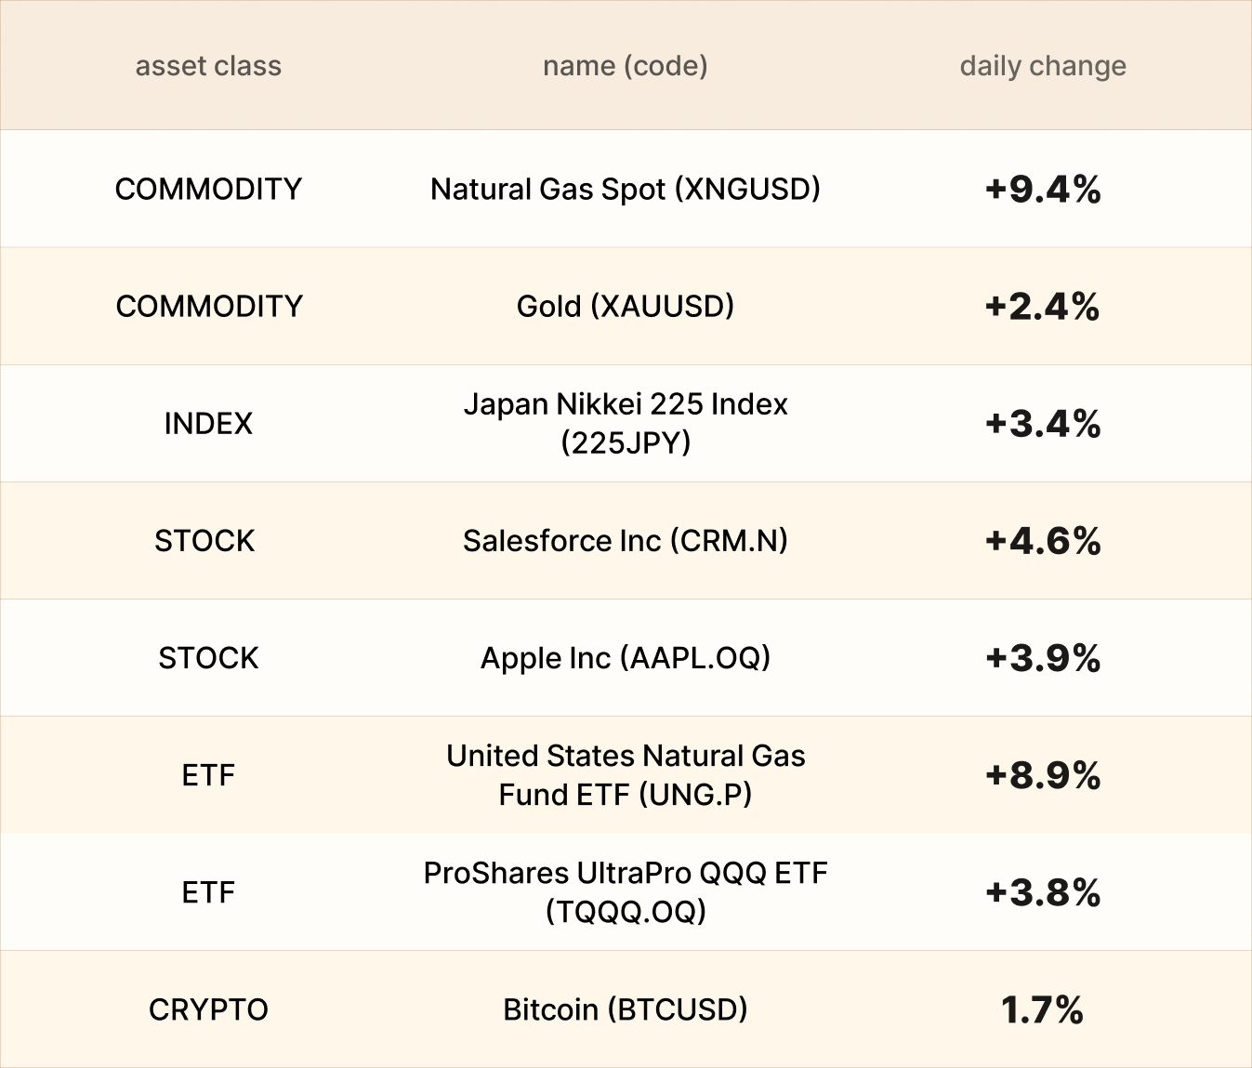The image size is (1252, 1068).
Task: Click the +3.9% Apple daily change
Action: (x=1042, y=658)
